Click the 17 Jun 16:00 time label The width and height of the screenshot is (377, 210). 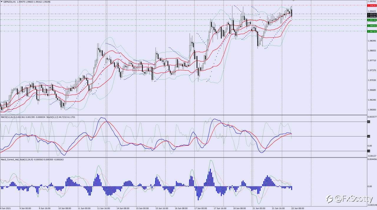click(220, 208)
